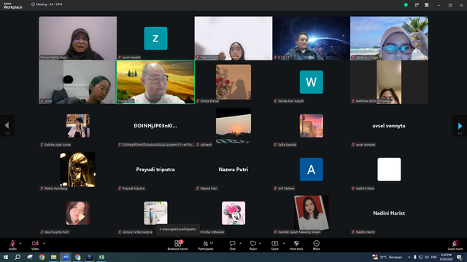The width and height of the screenshot is (467, 262).
Task: Click the KARTIKA DEWI video tile
Action: (x=389, y=82)
